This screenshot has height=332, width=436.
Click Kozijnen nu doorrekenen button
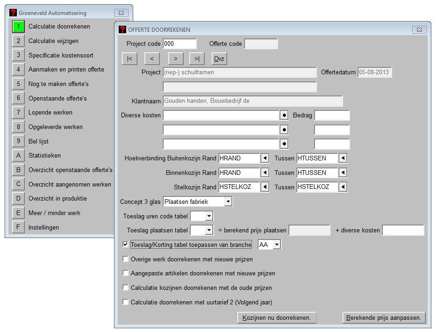point(277,318)
